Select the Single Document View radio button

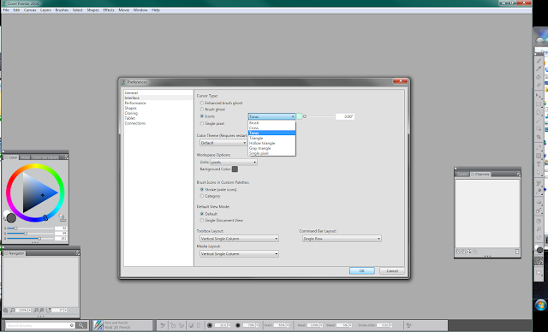(202, 220)
